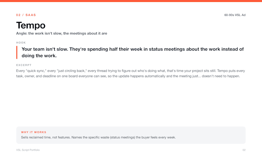Click the 02 page number in footer
The image size is (262, 157).
point(244,150)
